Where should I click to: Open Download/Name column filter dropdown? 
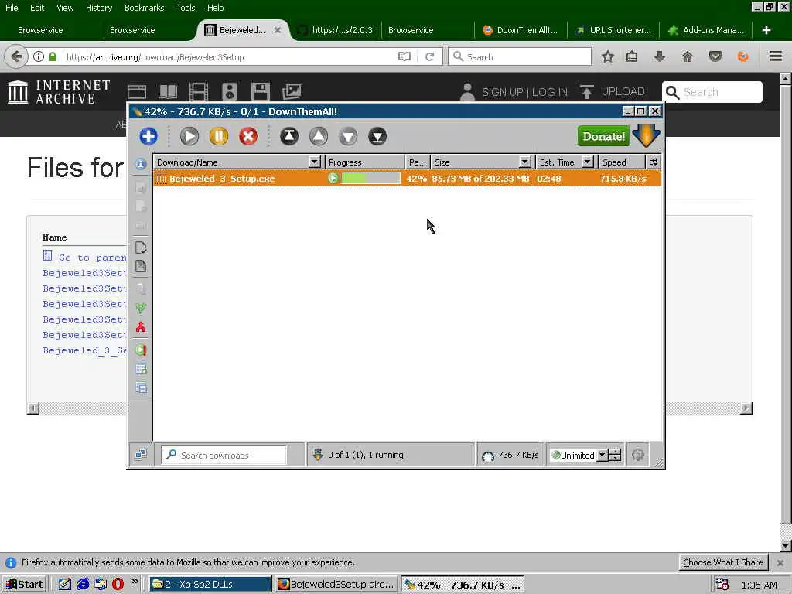pos(315,162)
